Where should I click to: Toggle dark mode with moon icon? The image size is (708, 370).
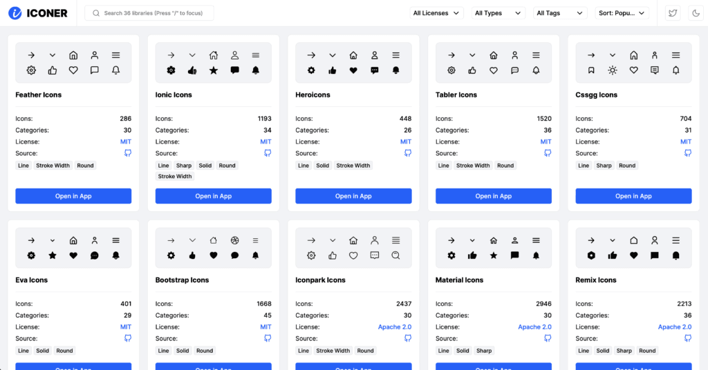point(696,13)
